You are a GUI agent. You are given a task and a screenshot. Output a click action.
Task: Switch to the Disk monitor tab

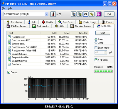tap(41, 26)
